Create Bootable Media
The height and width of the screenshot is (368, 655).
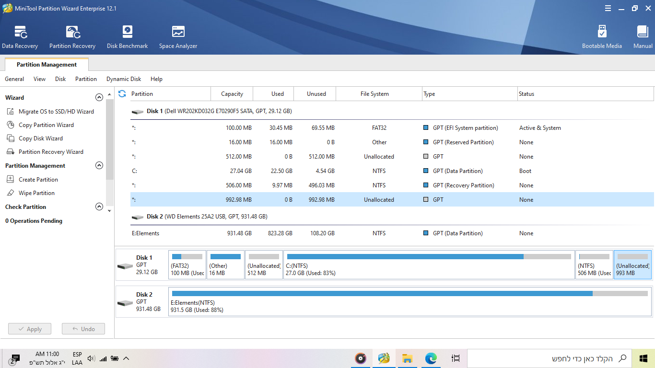[x=602, y=37]
